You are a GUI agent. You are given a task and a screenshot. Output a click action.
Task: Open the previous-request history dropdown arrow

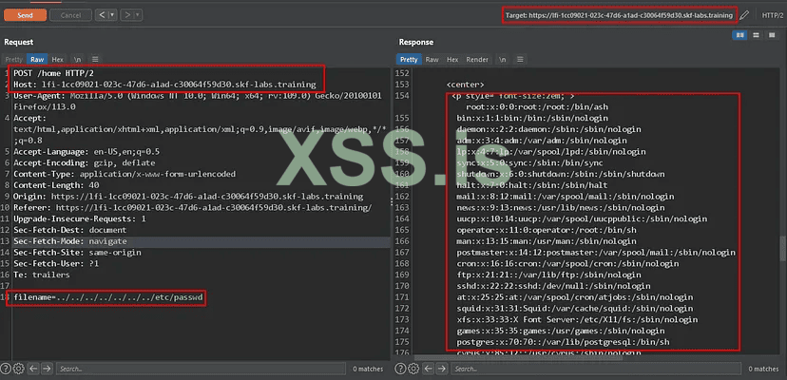[112, 15]
